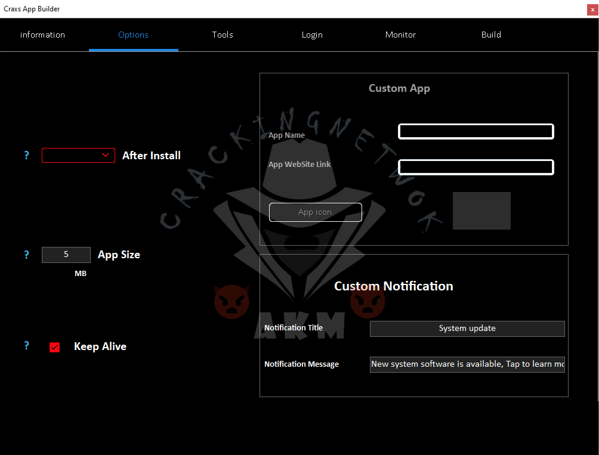Click the app icon preview box
This screenshot has width=599, height=455.
click(481, 211)
